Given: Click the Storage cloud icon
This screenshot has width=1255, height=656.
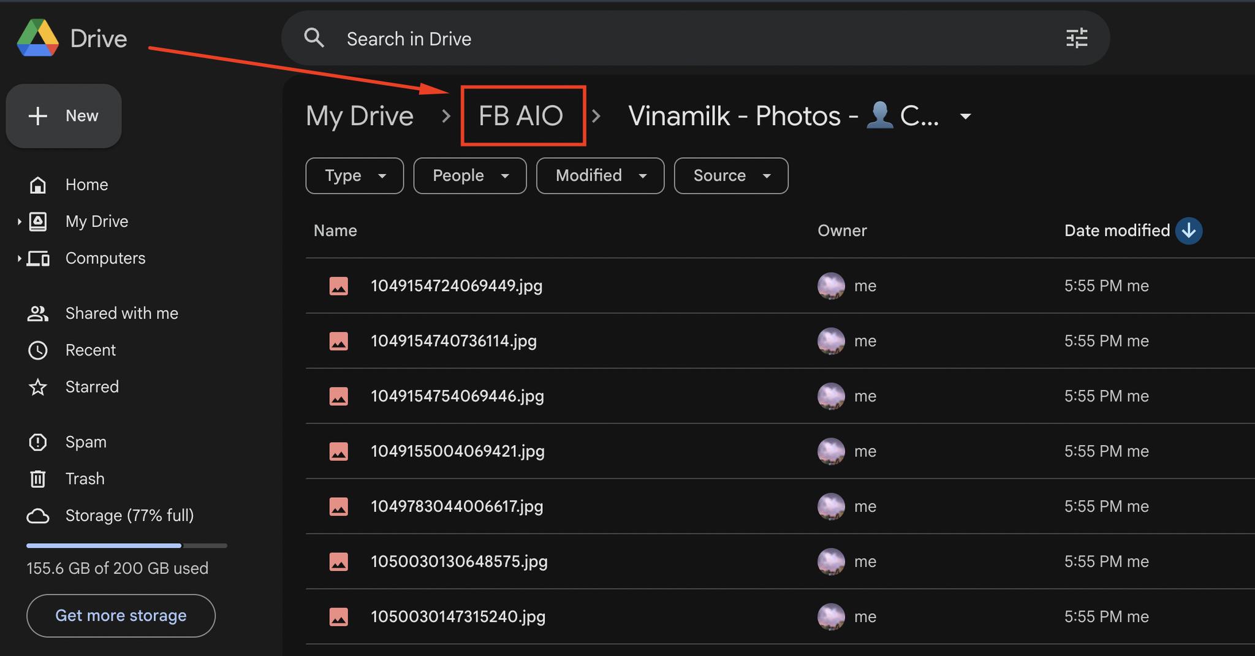Looking at the screenshot, I should pos(38,516).
